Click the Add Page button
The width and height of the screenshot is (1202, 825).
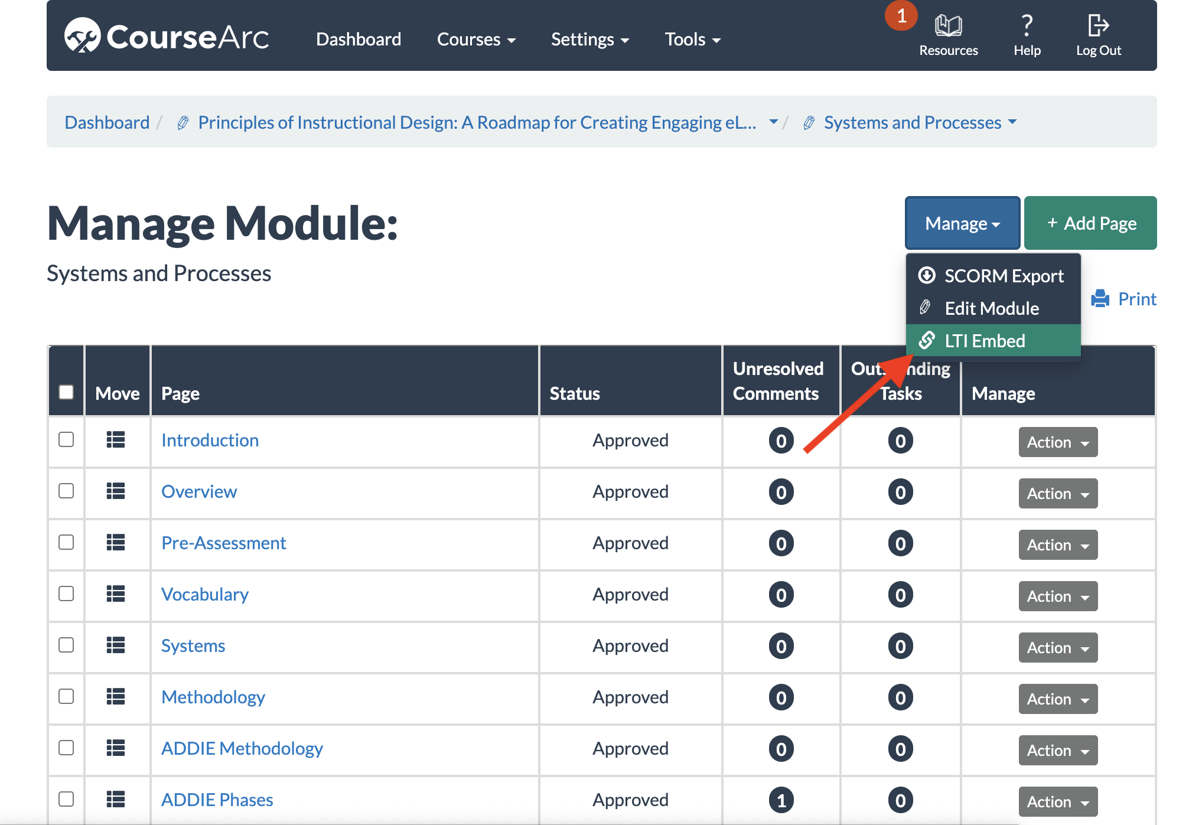pyautogui.click(x=1090, y=223)
